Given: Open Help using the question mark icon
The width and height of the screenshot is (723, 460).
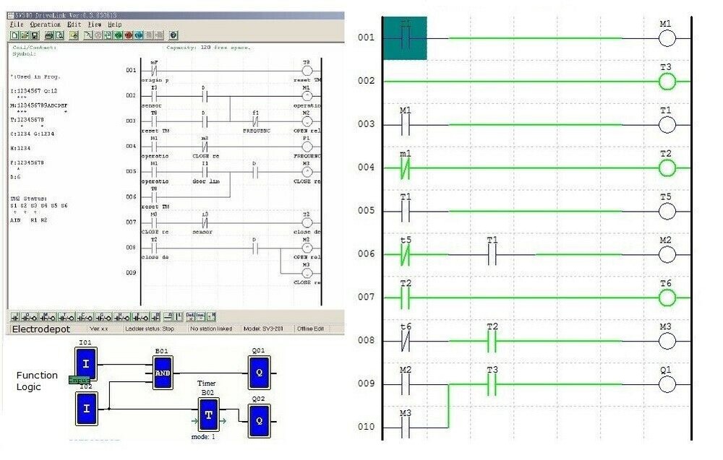Looking at the screenshot, I should click(173, 34).
